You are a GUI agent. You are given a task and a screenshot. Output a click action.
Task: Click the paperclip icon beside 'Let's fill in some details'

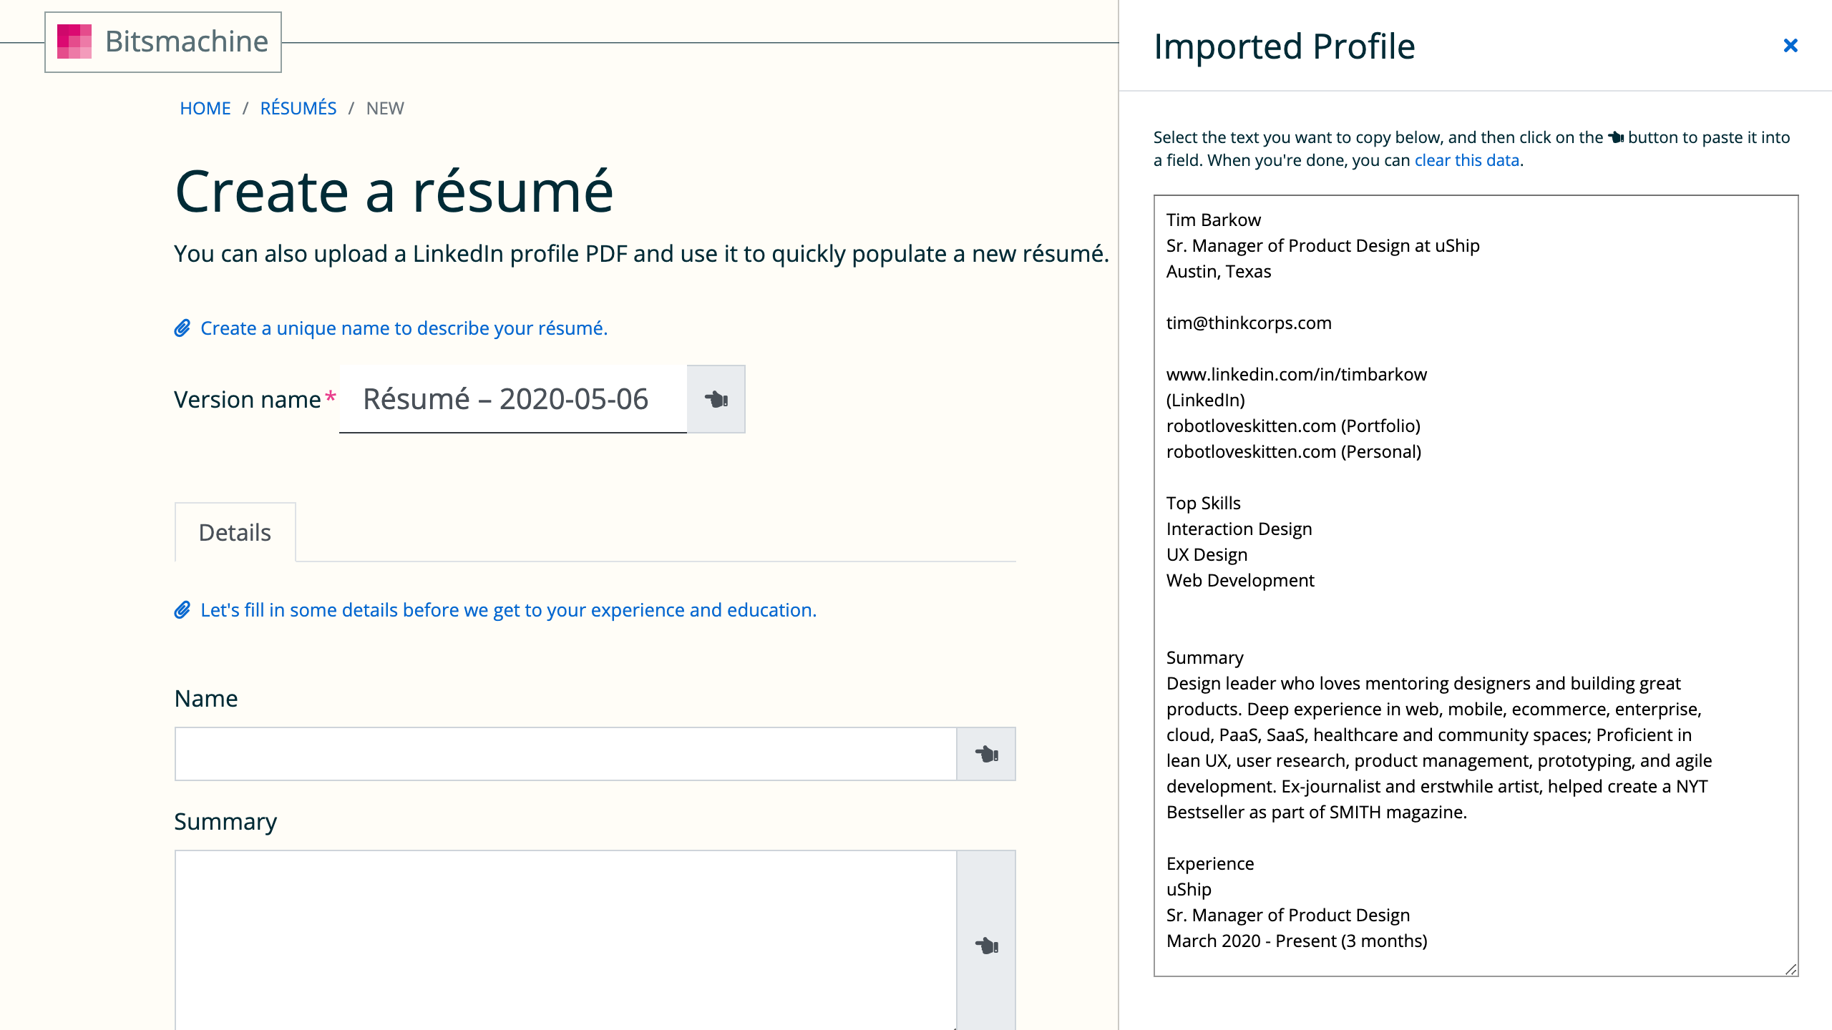[182, 610]
